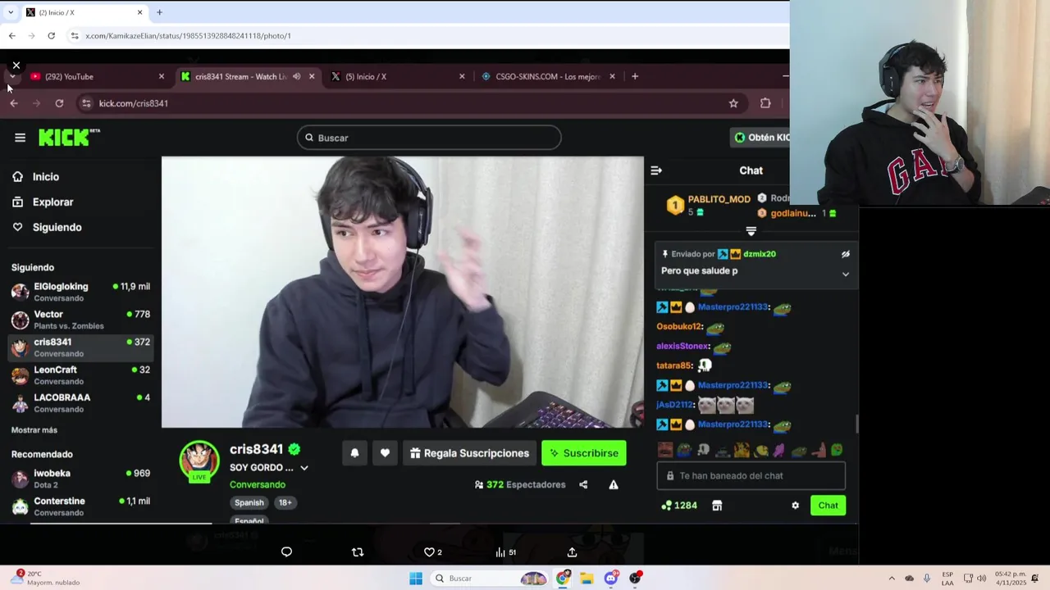Click the kick.com/cris8341 address bar

[x=410, y=103]
